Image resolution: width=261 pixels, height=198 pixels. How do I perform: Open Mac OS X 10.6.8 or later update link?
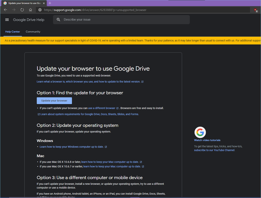click(x=110, y=162)
